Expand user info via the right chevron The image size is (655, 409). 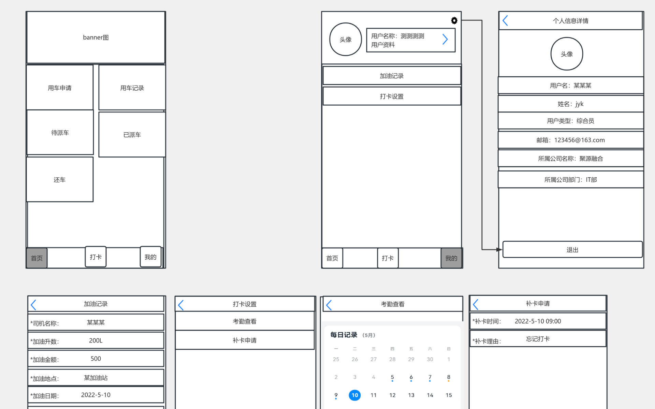pos(445,40)
